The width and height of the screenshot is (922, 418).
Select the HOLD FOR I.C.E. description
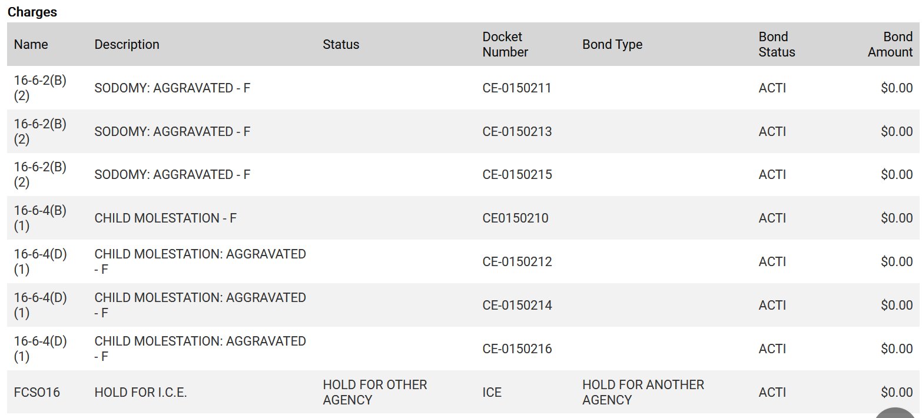coord(141,392)
